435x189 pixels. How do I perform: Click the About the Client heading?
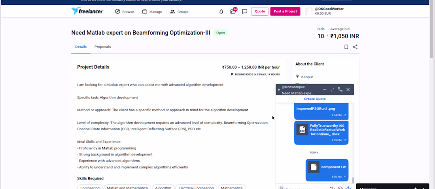[x=310, y=64]
